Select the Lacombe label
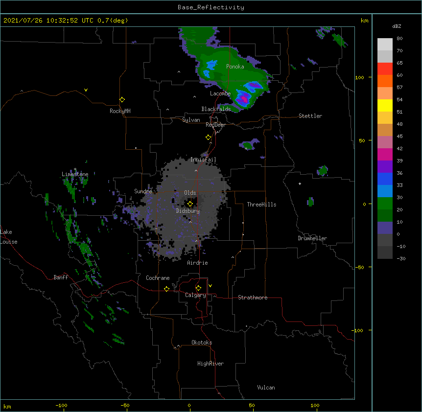Image resolution: width=422 pixels, height=412 pixels. [x=220, y=93]
